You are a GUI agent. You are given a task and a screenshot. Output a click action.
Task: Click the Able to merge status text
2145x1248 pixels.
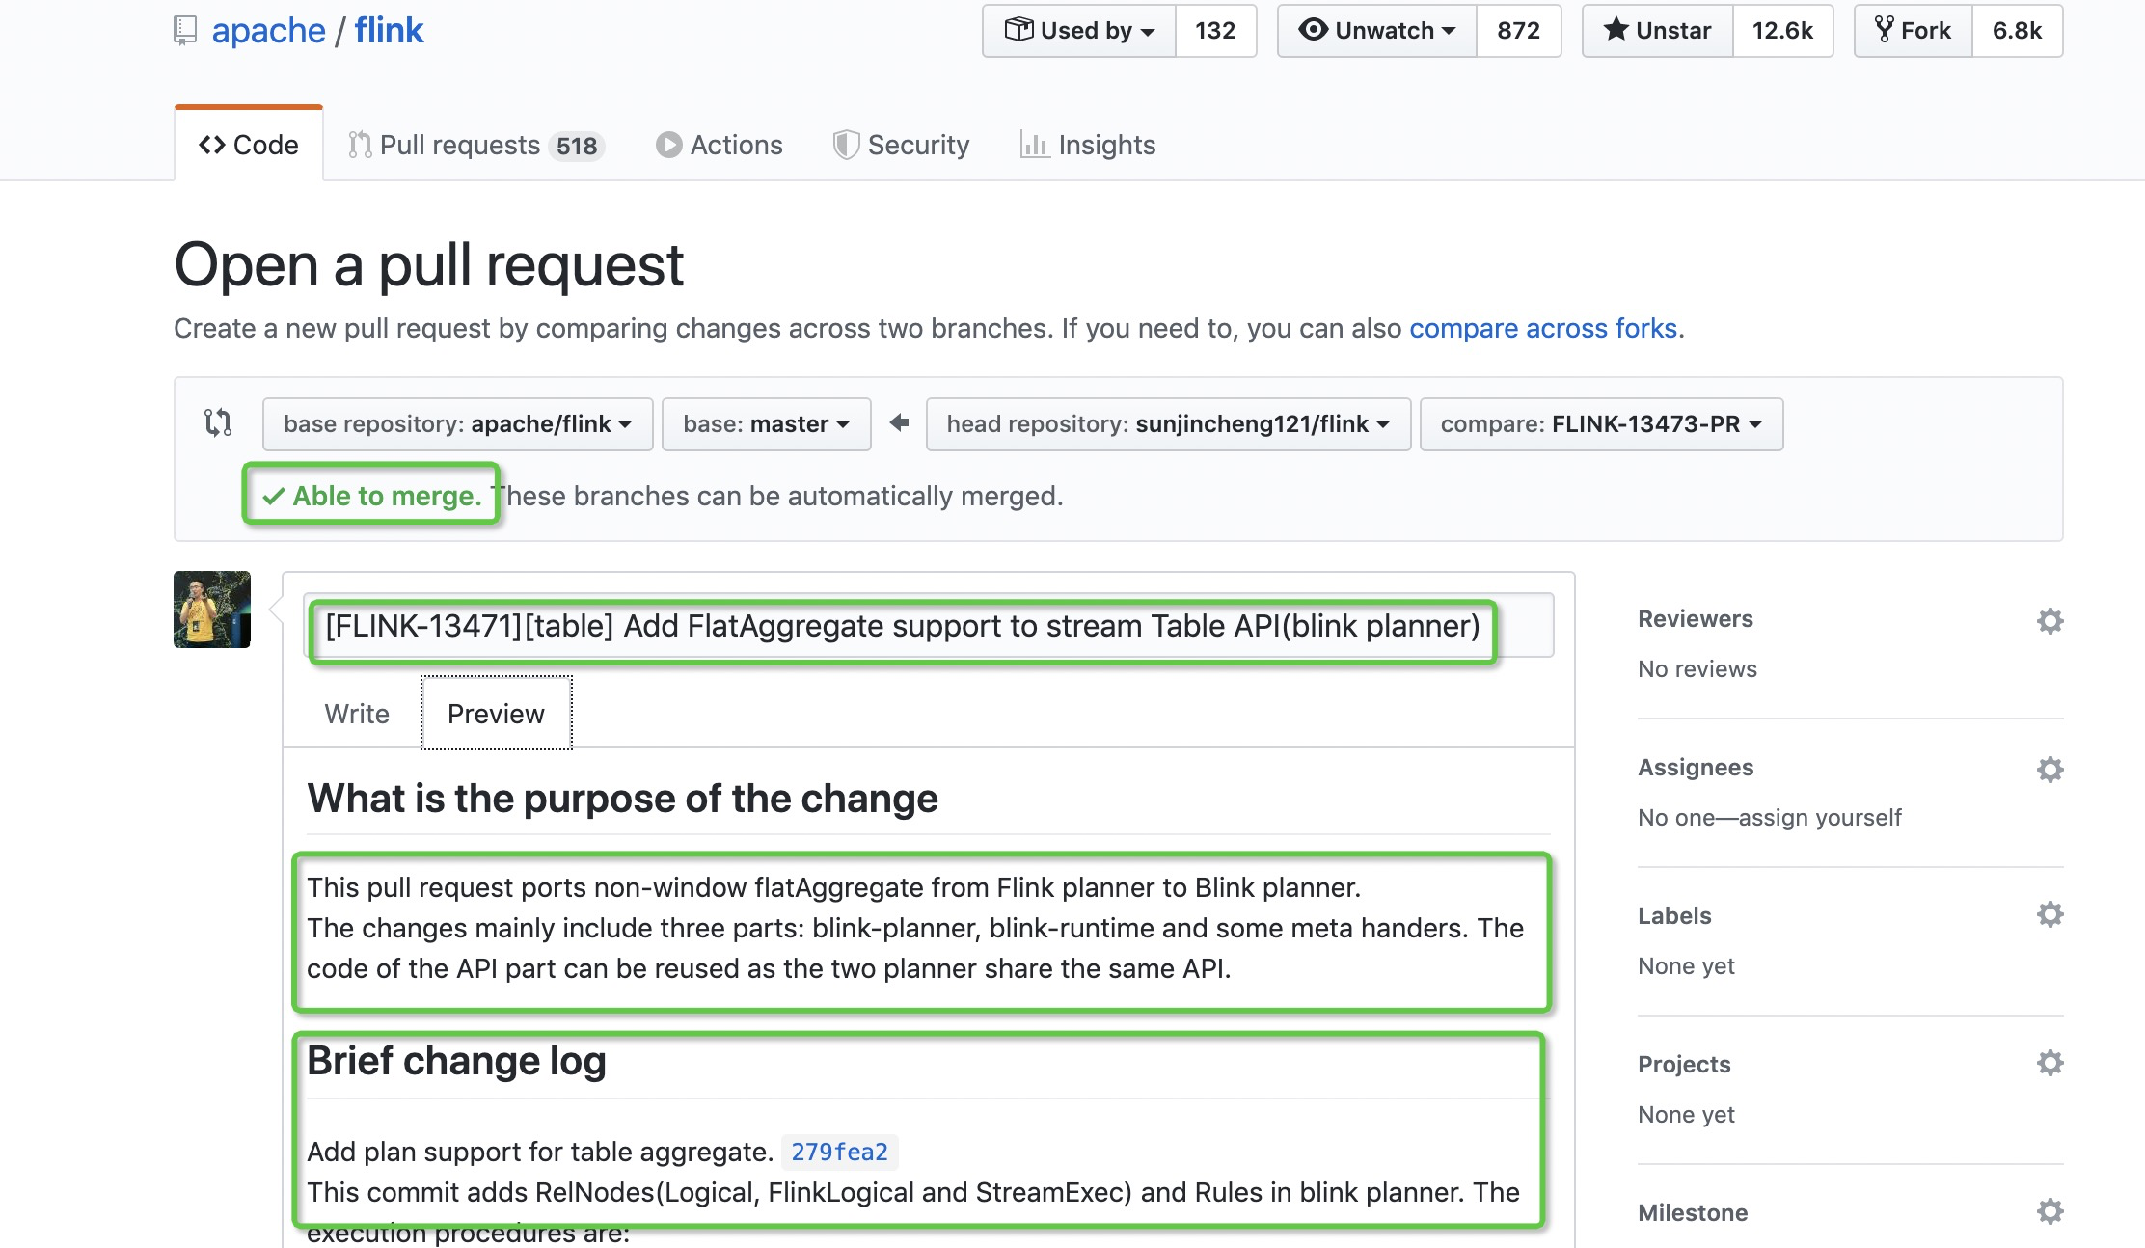click(372, 496)
